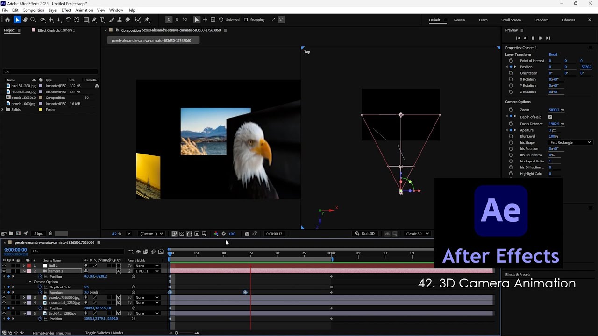The height and width of the screenshot is (336, 598).
Task: Select the Puppet Pin tool
Action: 147,20
